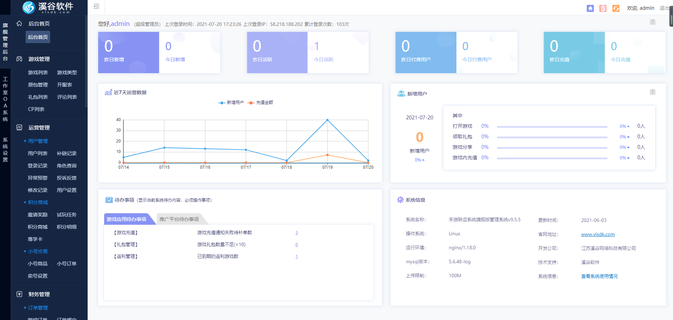Open 用户列表 in the sidebar menu
Image resolution: width=673 pixels, height=320 pixels.
tap(38, 153)
